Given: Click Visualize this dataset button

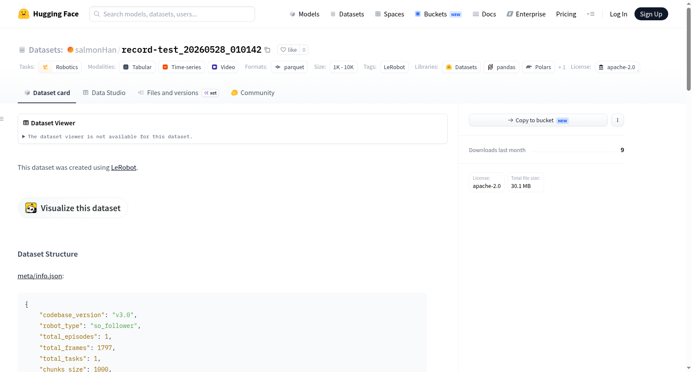Looking at the screenshot, I should tap(73, 208).
